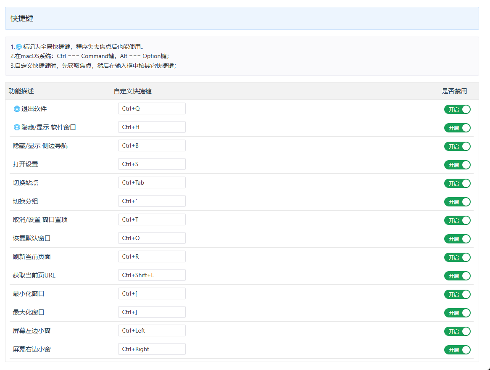Screen dimensions: 490x370
Task: Click the globe icon beside 退出软件
Action: click(17, 109)
